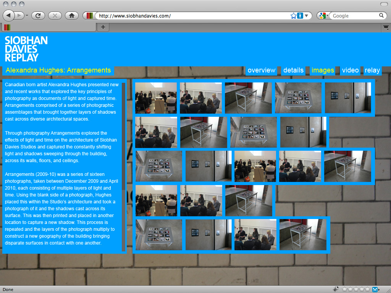
Task: Reload the current page
Action: tap(38, 16)
